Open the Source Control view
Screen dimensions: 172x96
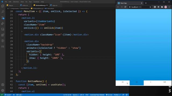[3, 18]
